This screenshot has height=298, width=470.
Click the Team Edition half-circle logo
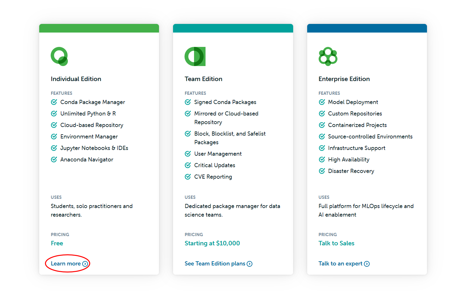click(195, 56)
